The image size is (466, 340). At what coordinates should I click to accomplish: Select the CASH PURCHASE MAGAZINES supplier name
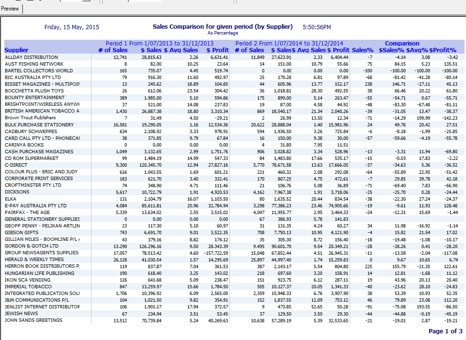[x=39, y=152]
